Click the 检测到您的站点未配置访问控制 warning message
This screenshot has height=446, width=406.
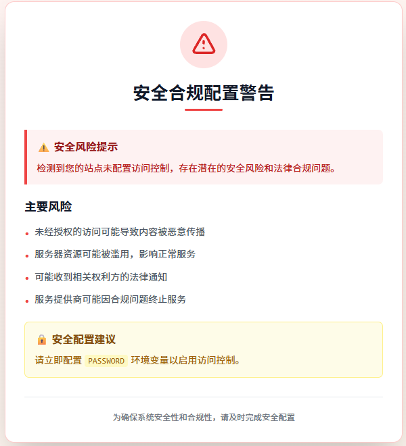[x=186, y=167]
